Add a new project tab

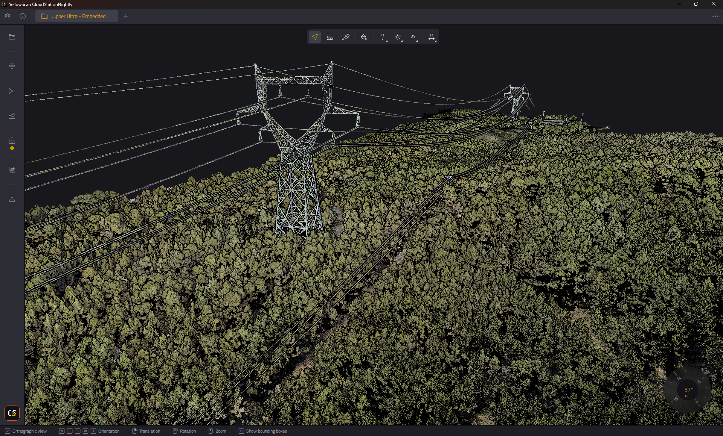pyautogui.click(x=126, y=16)
